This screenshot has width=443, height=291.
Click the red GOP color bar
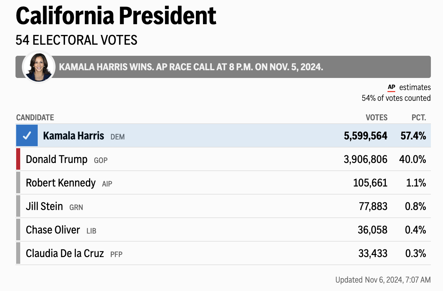pyautogui.click(x=18, y=159)
